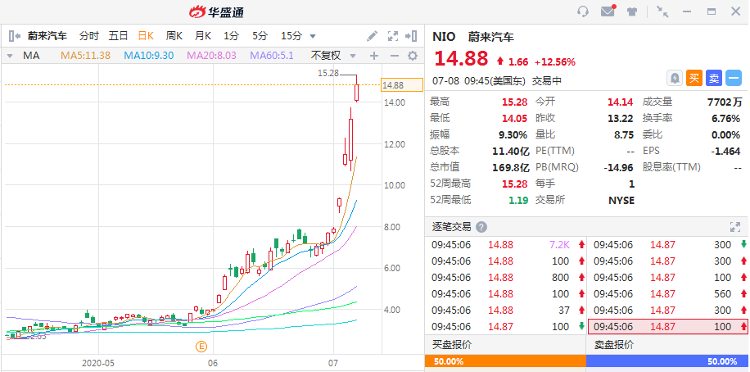Viewport: 750px width, 372px height.
Task: Expand the MA indicator dropdown arrow
Action: (10, 56)
